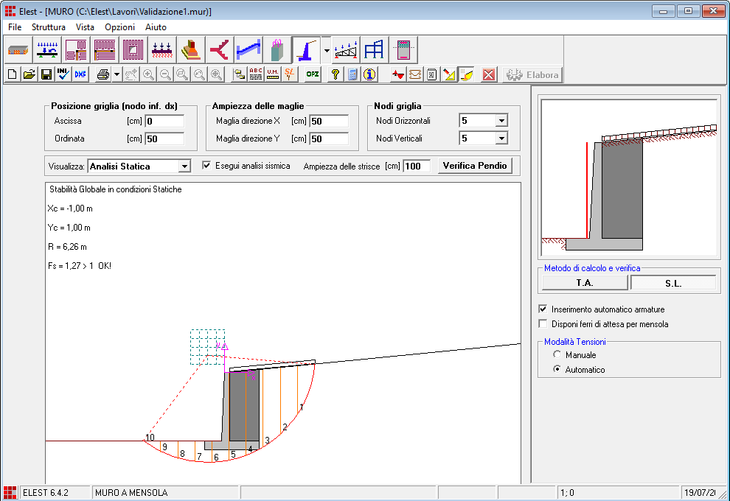The height and width of the screenshot is (501, 730).
Task: Select the Manuale radio option
Action: (557, 355)
